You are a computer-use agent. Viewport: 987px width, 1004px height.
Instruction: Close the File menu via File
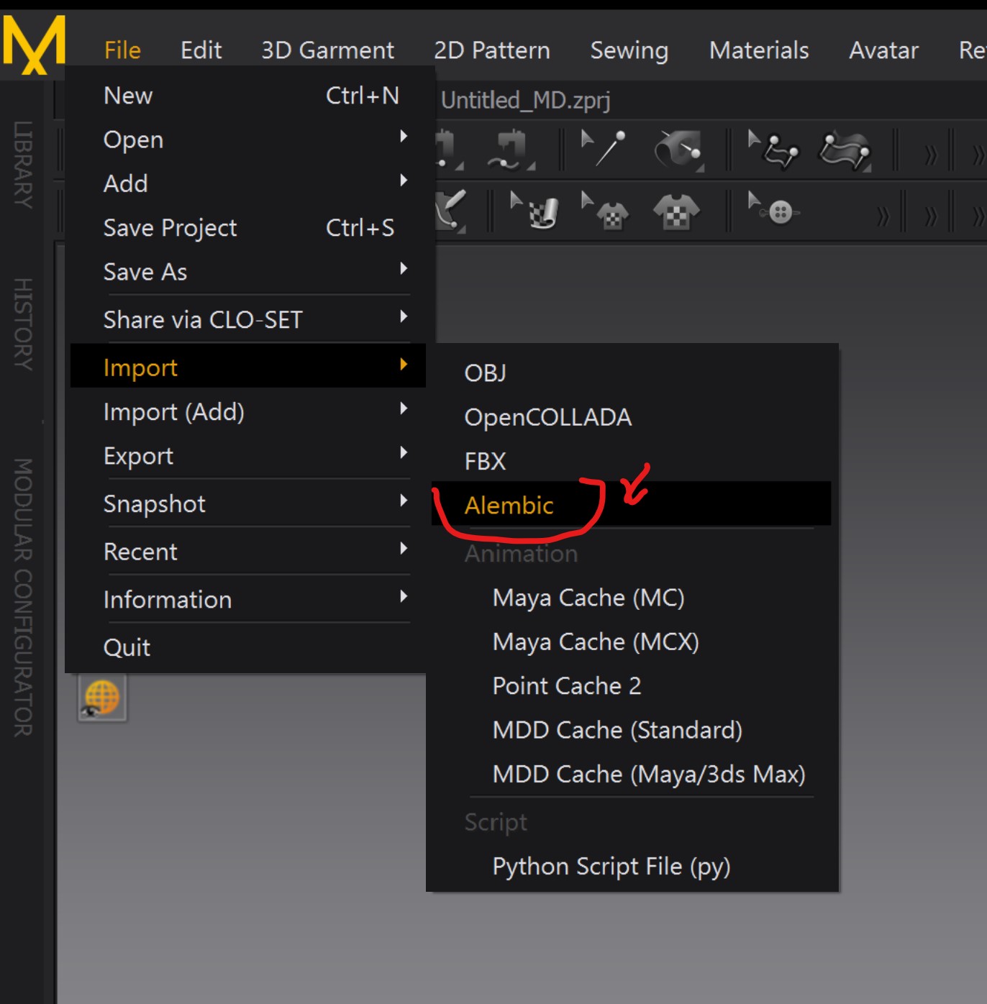122,50
